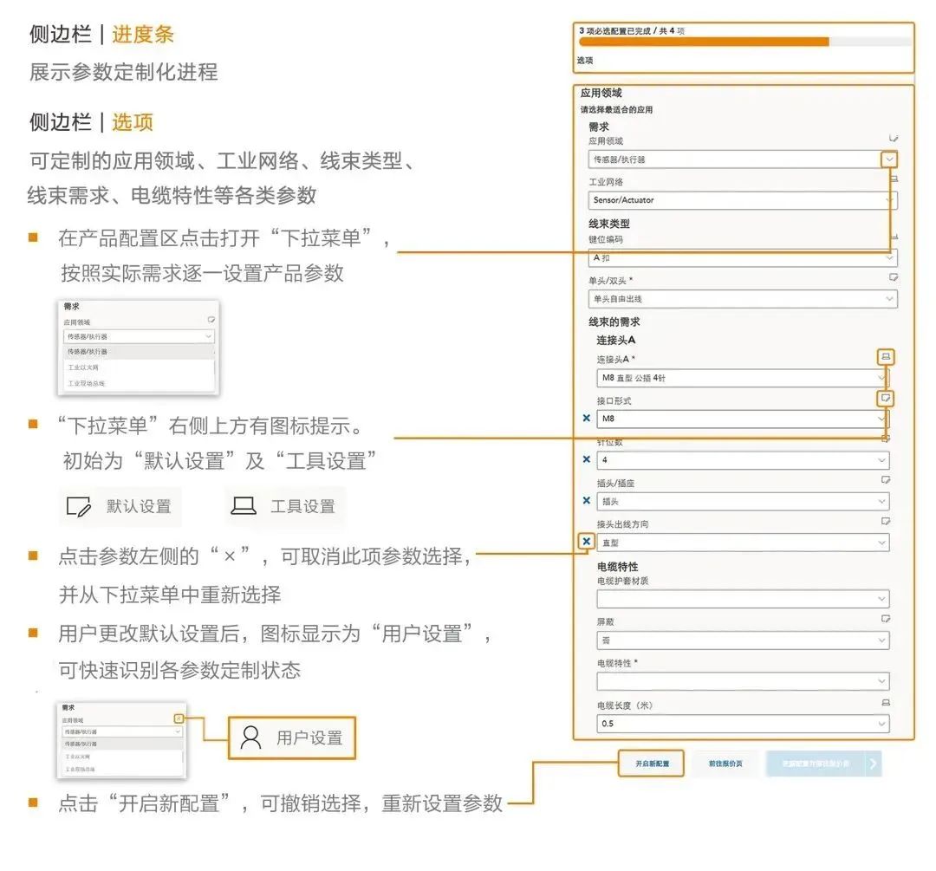Click the 应用领域 section heading

pyautogui.click(x=601, y=93)
